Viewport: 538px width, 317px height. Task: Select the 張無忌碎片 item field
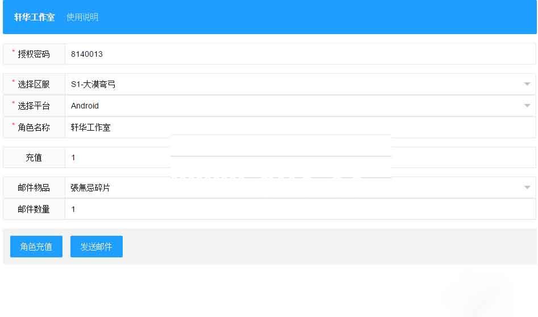pos(300,187)
